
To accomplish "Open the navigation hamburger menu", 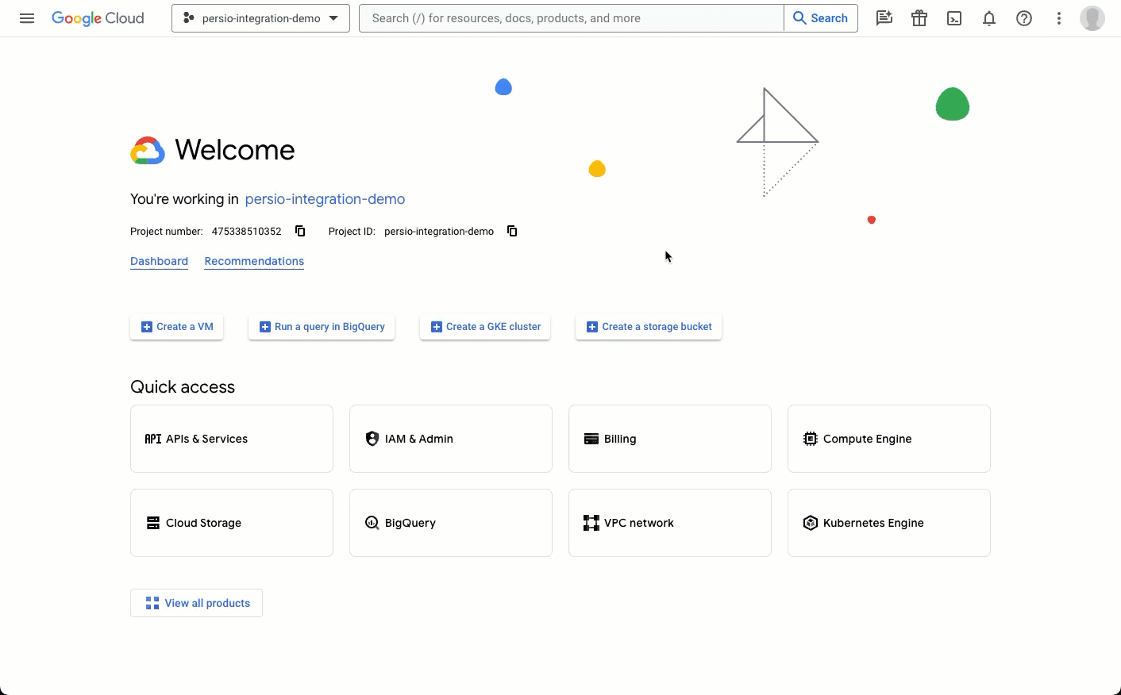I will pos(27,17).
